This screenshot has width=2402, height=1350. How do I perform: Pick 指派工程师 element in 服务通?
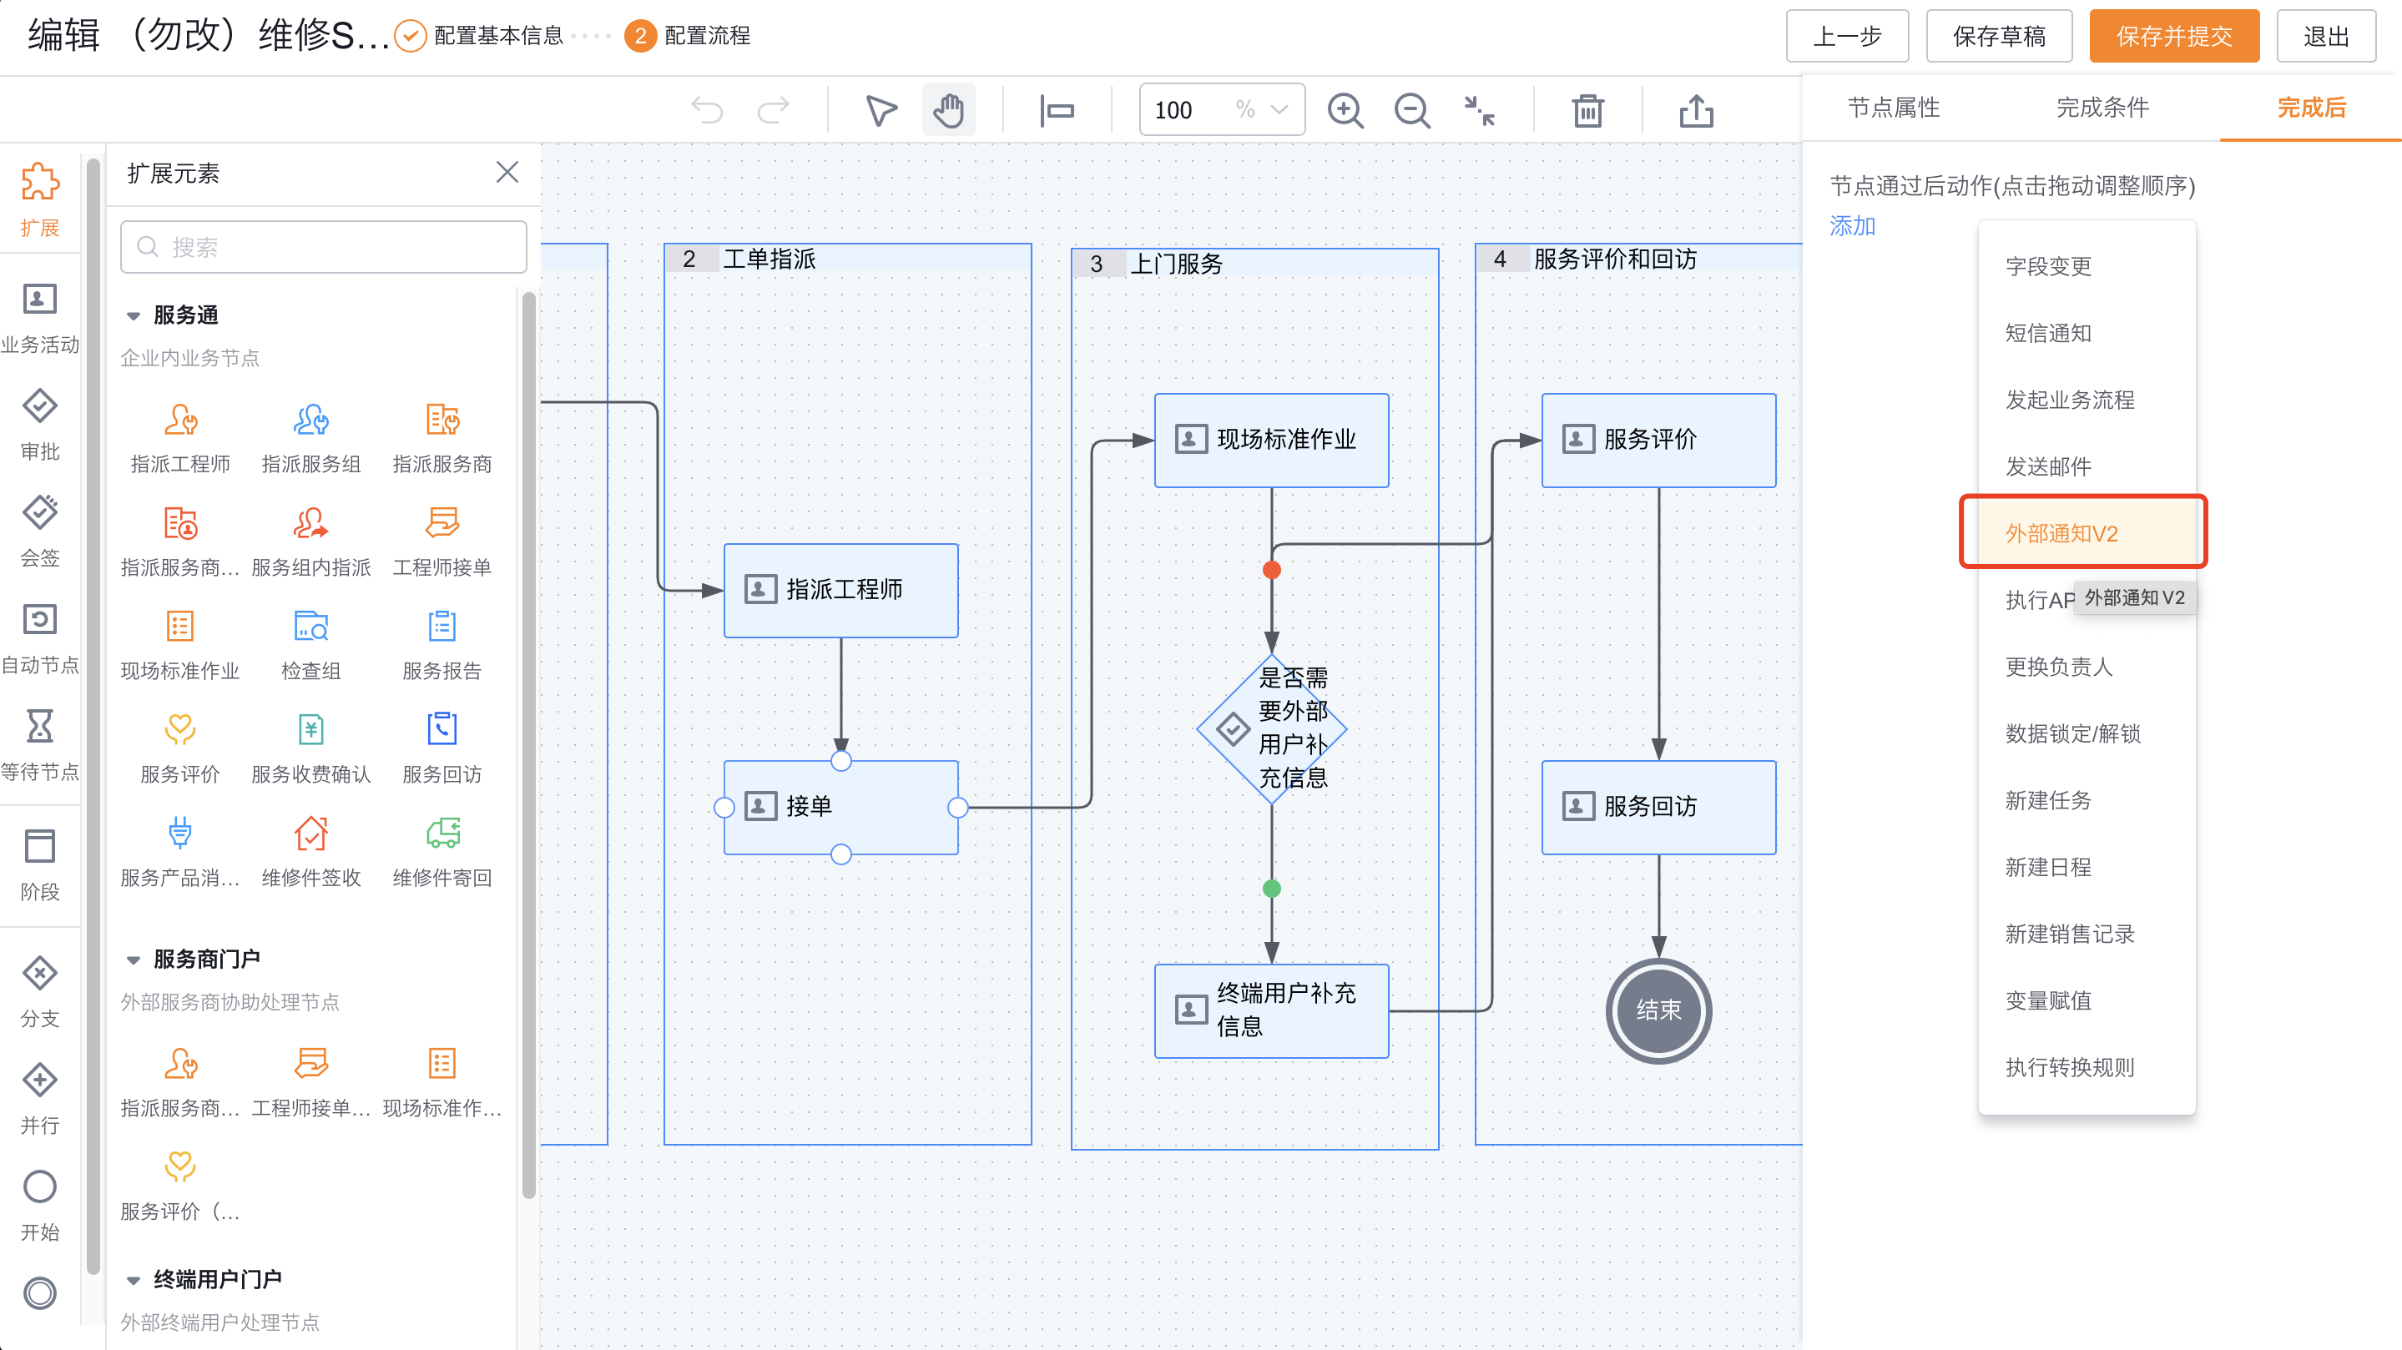180,437
